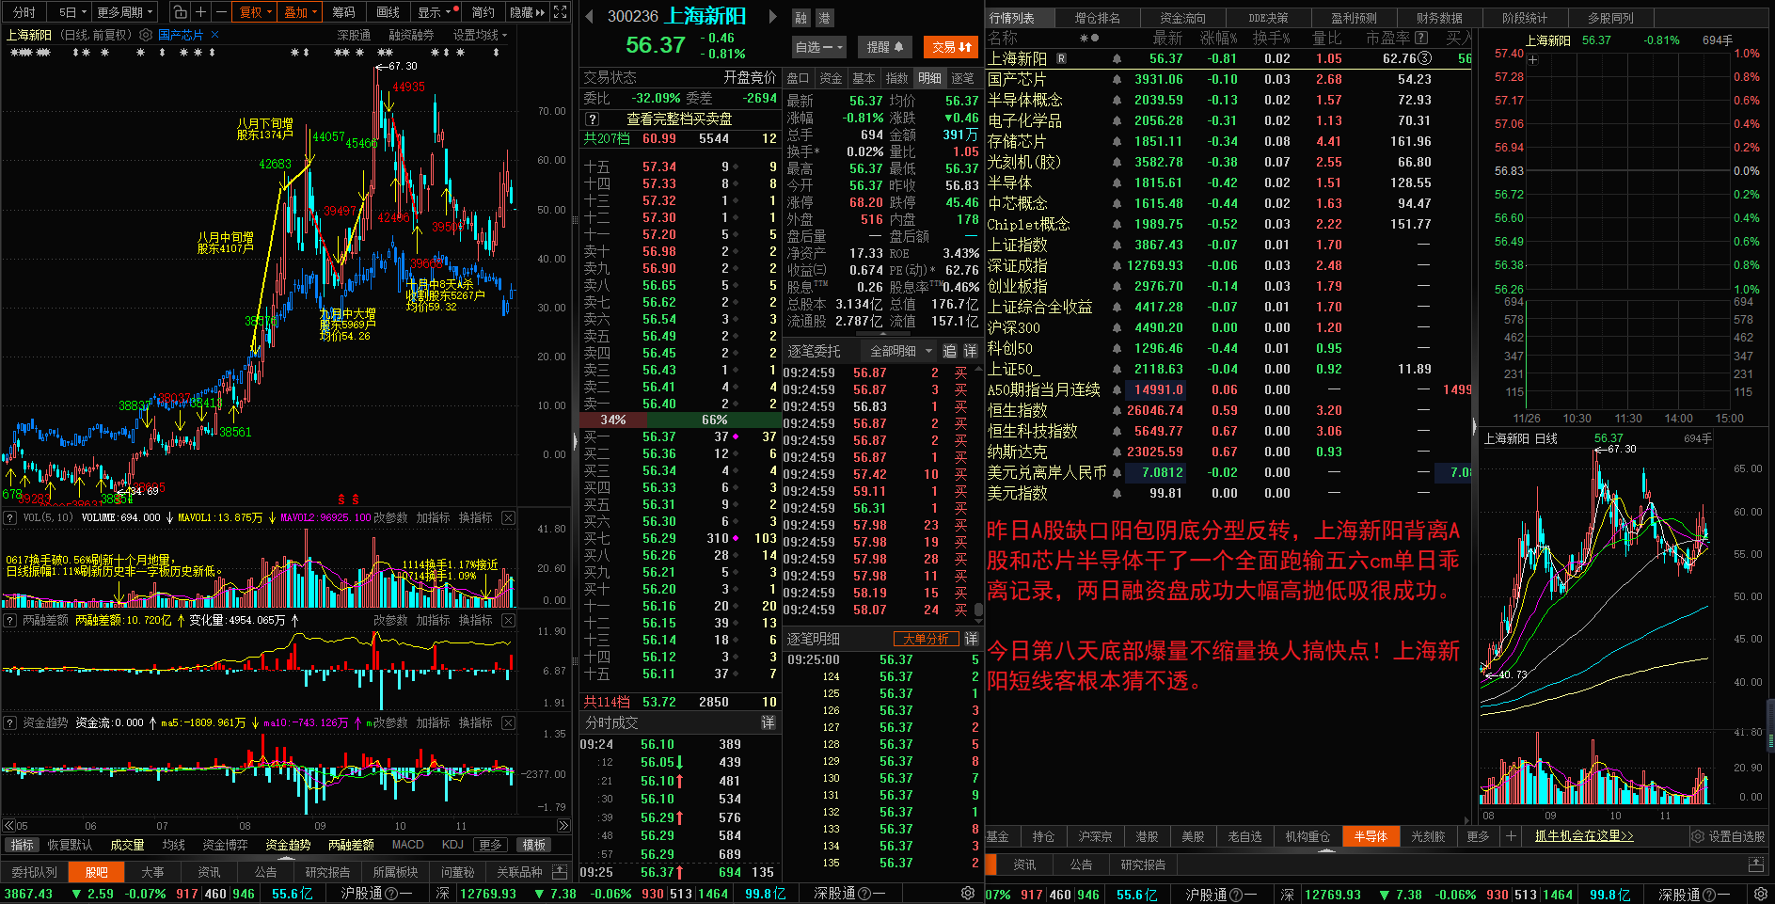
Task: Open 全部明细 filter dropdown
Action: (900, 351)
